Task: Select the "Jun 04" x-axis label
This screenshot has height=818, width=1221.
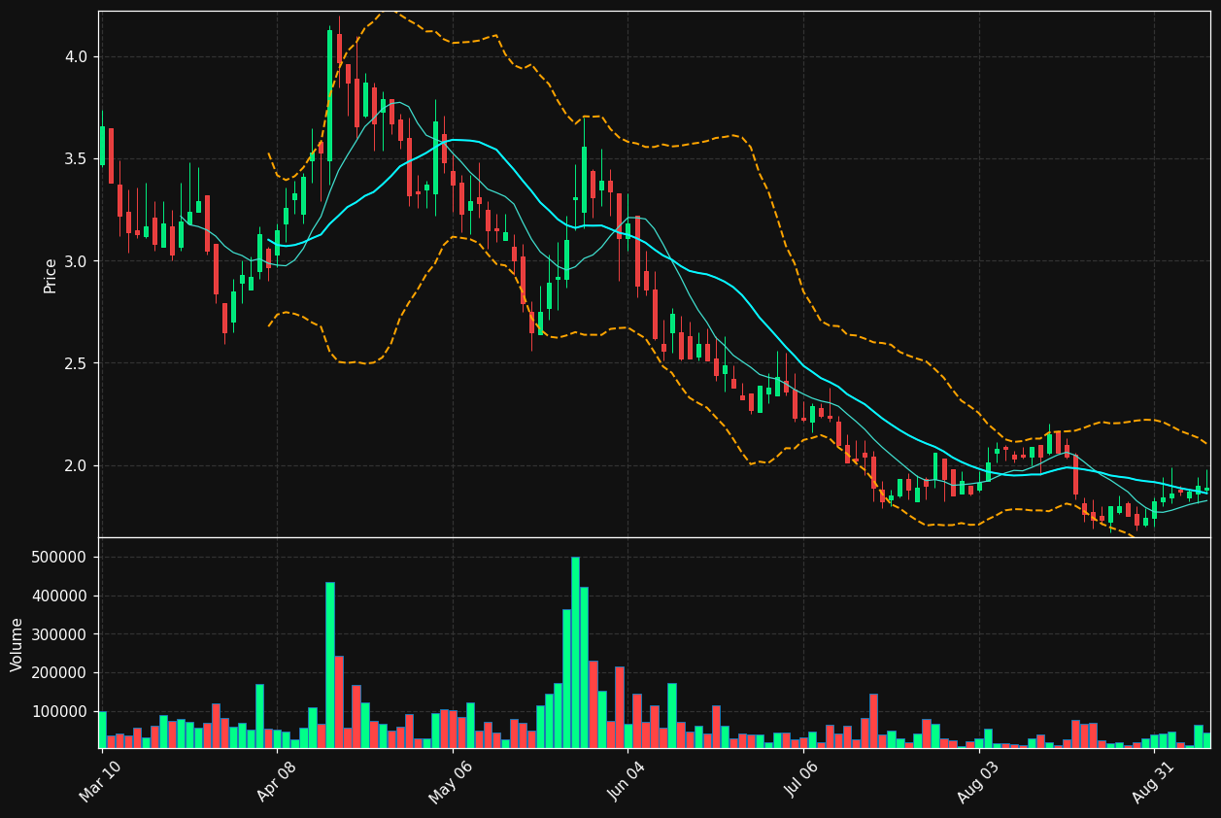Action: 627,781
